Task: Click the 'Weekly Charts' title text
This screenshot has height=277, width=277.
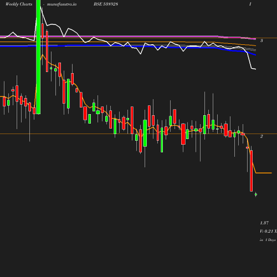Action: pyautogui.click(x=19, y=4)
